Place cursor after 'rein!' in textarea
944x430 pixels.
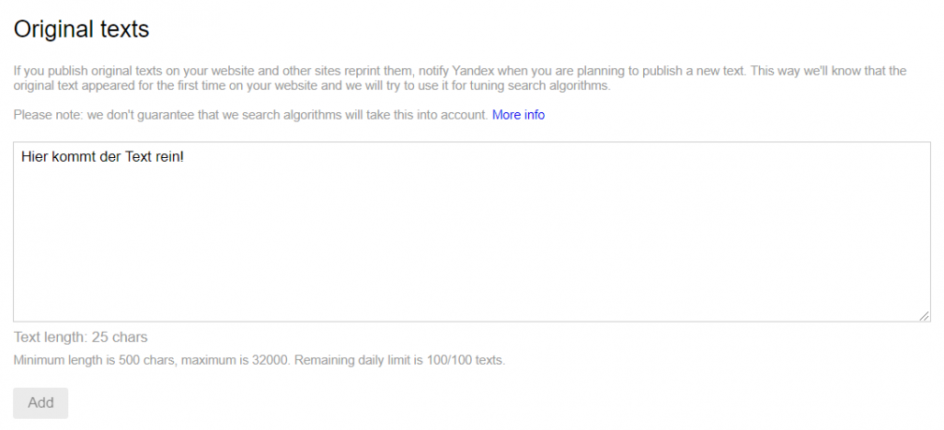pyautogui.click(x=185, y=157)
